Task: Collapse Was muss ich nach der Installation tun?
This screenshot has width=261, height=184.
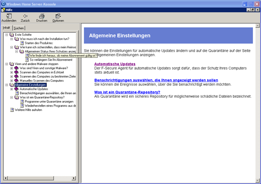Action: coord(12,39)
